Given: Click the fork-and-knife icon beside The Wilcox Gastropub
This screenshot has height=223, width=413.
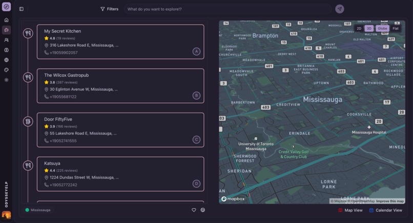Looking at the screenshot, I should pos(28,77).
